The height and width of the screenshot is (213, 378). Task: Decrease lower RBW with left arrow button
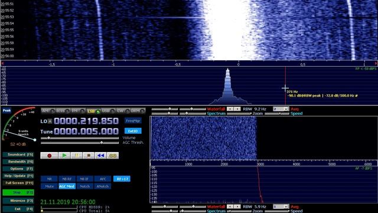[x=230, y=206]
